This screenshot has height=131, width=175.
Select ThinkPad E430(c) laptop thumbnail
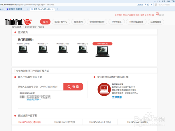(23, 49)
